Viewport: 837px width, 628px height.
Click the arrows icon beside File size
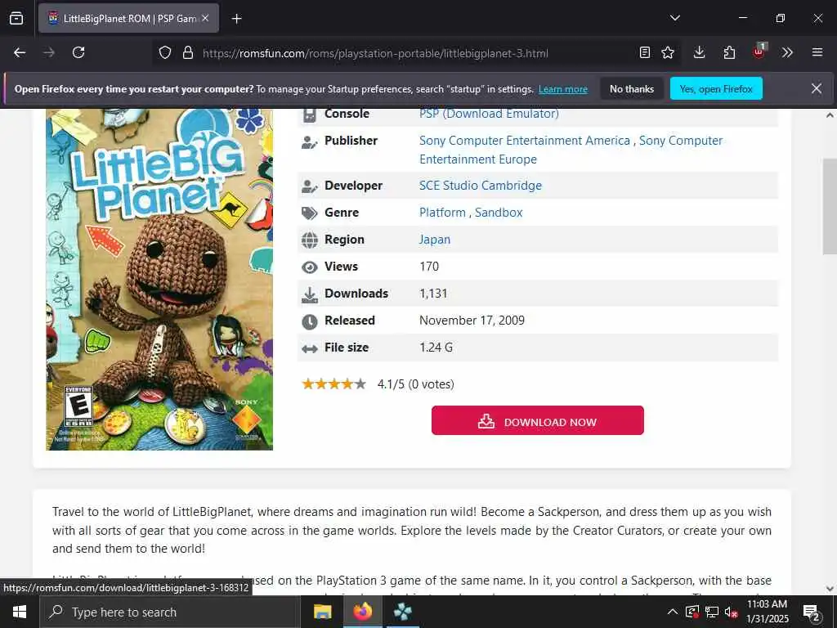(x=310, y=349)
